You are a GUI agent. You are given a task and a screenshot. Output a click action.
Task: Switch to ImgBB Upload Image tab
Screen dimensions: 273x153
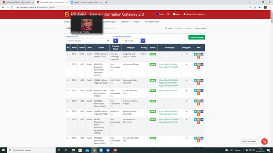pos(86,3)
